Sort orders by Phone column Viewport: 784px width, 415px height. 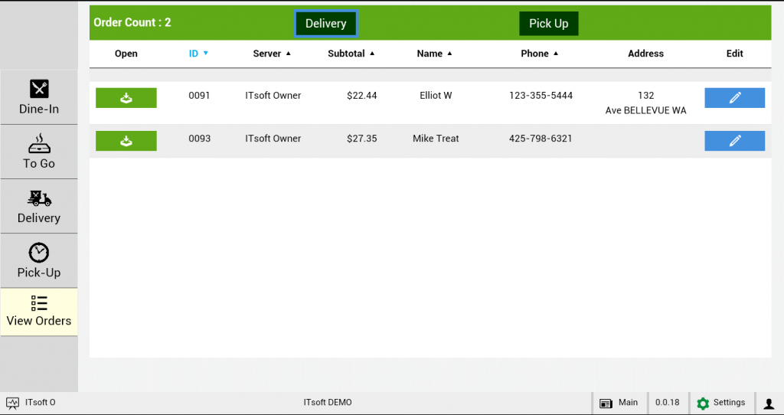[540, 54]
